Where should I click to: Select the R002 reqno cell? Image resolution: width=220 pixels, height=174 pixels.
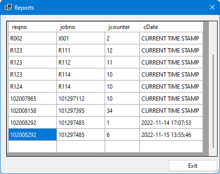tap(32, 38)
